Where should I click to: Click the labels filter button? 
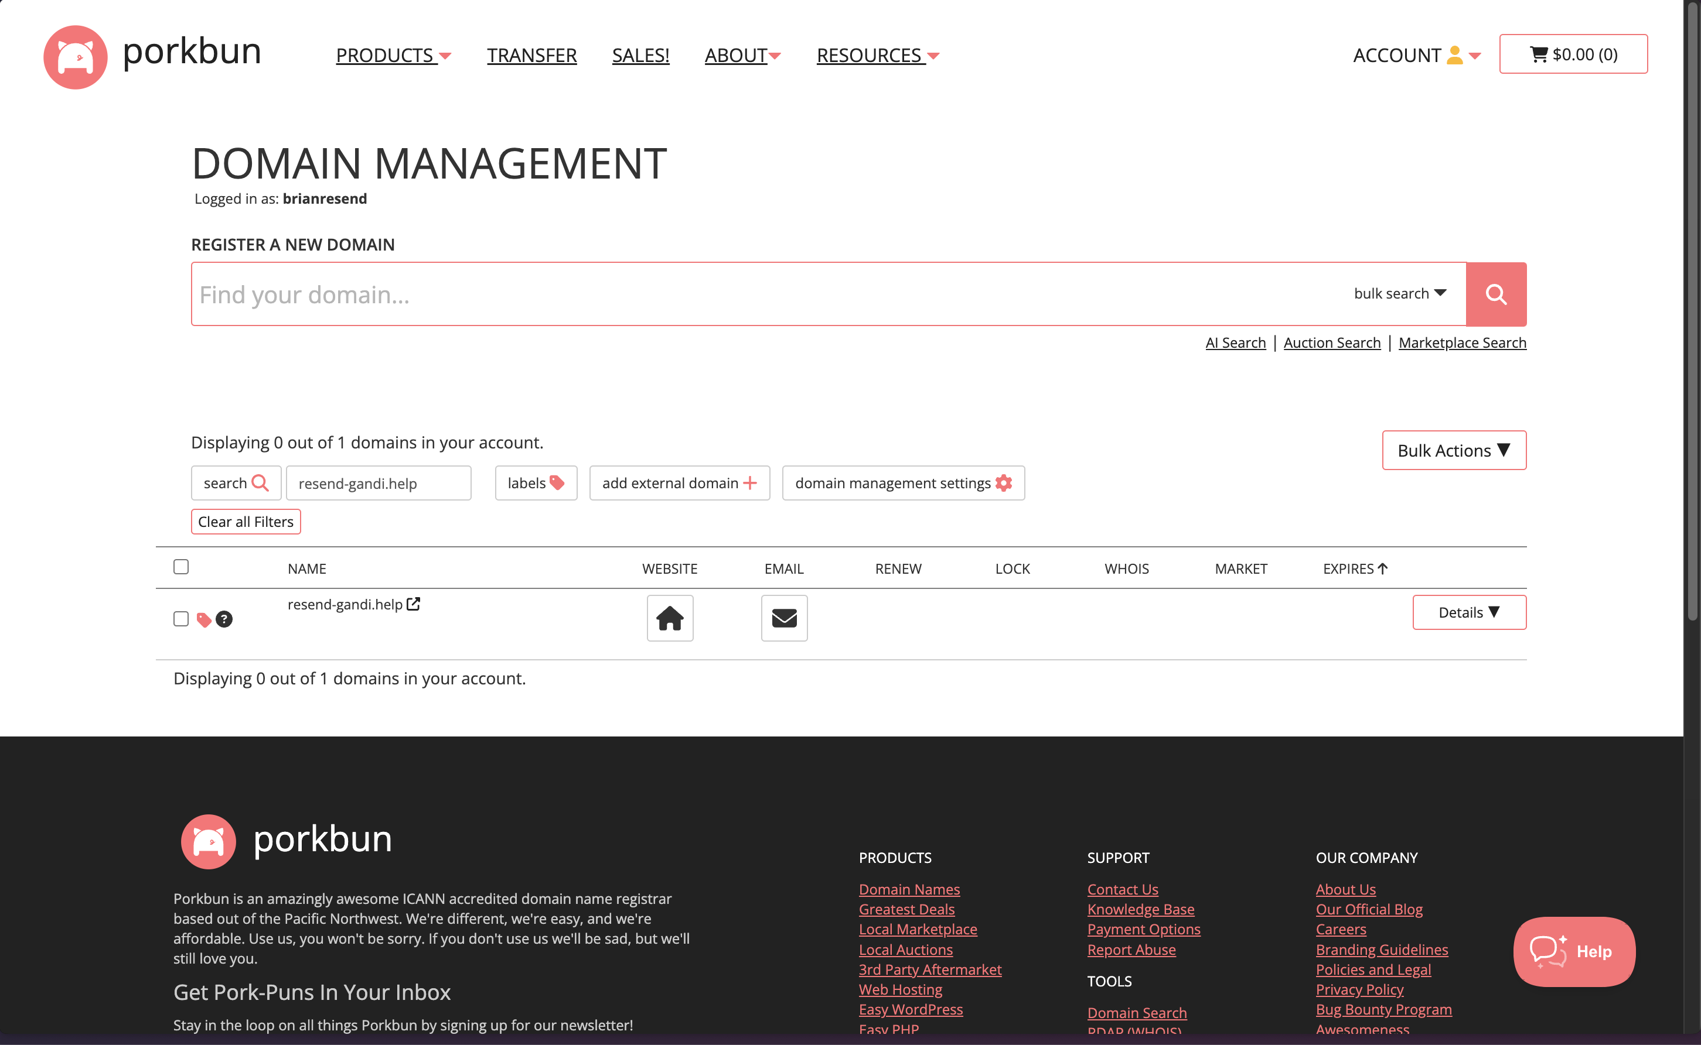pyautogui.click(x=536, y=483)
